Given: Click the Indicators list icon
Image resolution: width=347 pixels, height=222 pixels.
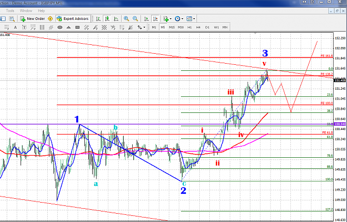Looking at the screenshot, I should [166, 19].
